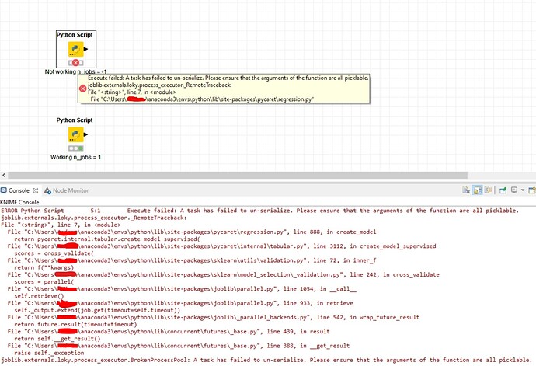Image resolution: width=536 pixels, height=366 pixels.
Task: Clear the KNIME console output
Action: coord(466,190)
